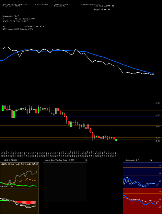Viewport: 162px width, 214px height.
Task: Click the empty intraday trading price panel
Action: click(x=65, y=182)
